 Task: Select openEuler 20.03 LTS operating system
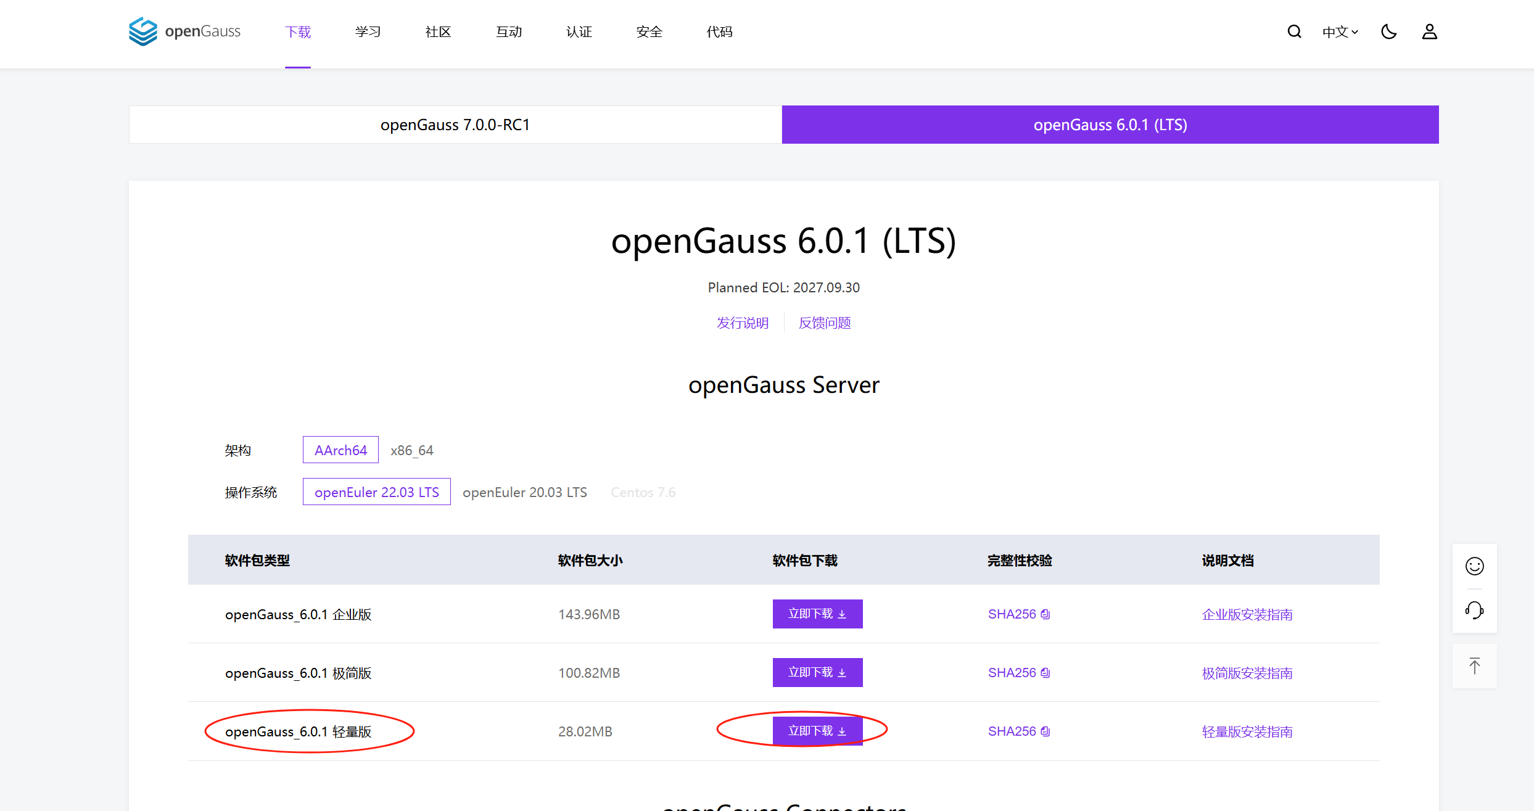pyautogui.click(x=525, y=492)
